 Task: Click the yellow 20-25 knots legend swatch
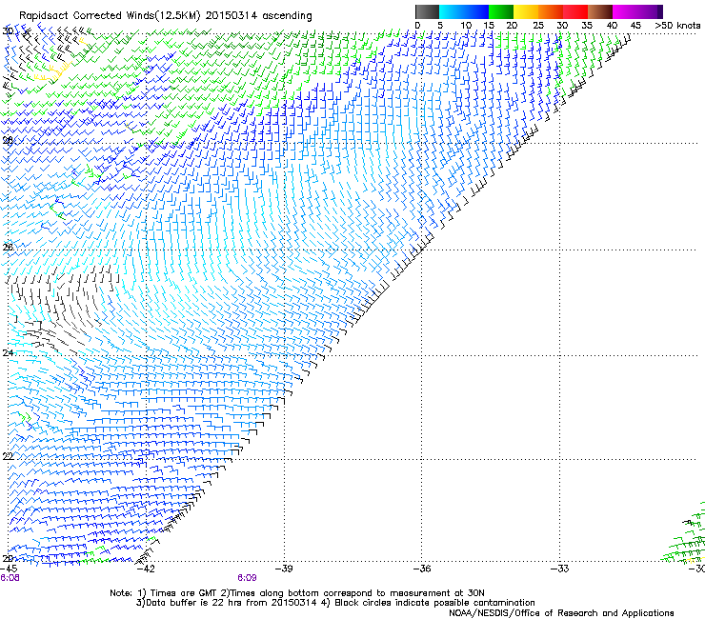(526, 11)
